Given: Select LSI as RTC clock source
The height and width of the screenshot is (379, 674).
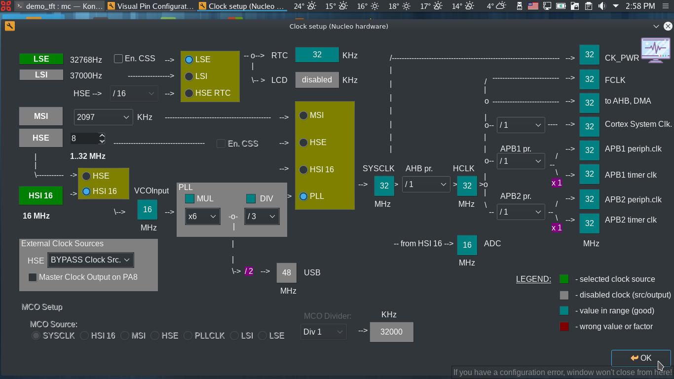Looking at the screenshot, I should pyautogui.click(x=189, y=76).
